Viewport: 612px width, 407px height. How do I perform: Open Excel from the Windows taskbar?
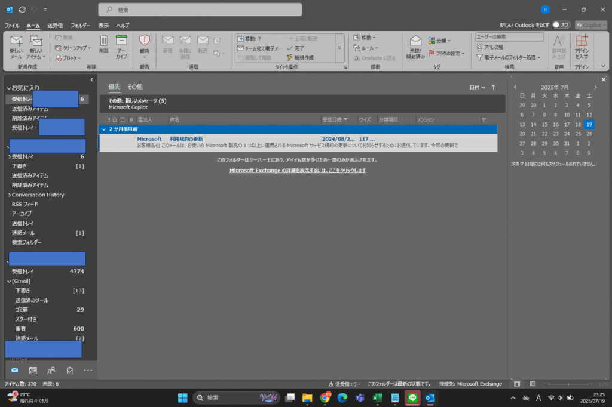pyautogui.click(x=378, y=397)
